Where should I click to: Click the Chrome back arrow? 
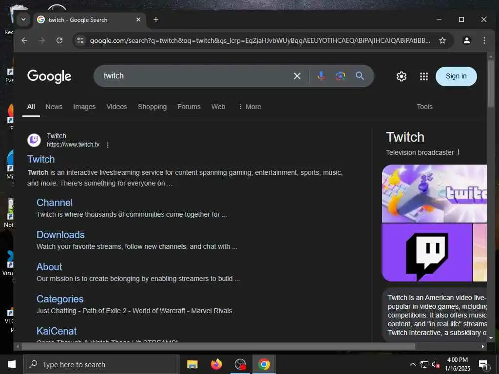coord(24,40)
